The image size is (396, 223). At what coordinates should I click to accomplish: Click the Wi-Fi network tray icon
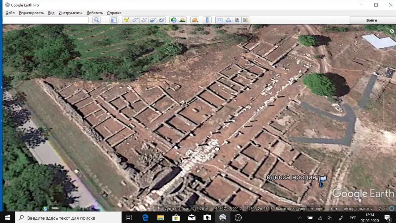pyautogui.click(x=320, y=218)
